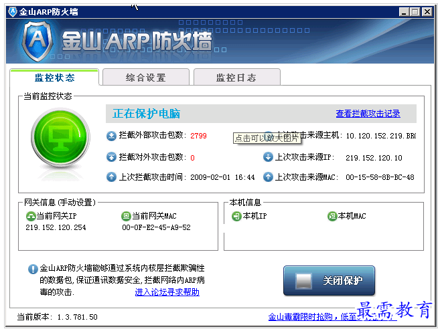Click the green 本机IP icon
This screenshot has height=331, width=438.
pyautogui.click(x=236, y=216)
